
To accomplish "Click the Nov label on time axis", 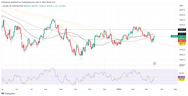I will [90, 89].
